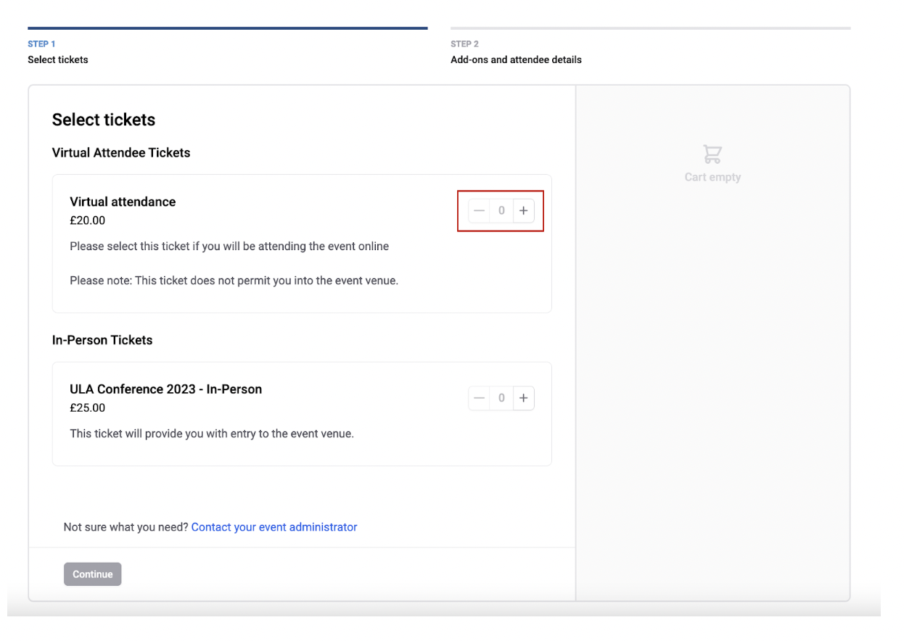Select the Virtual attendance ticket title
904x641 pixels.
pos(123,202)
